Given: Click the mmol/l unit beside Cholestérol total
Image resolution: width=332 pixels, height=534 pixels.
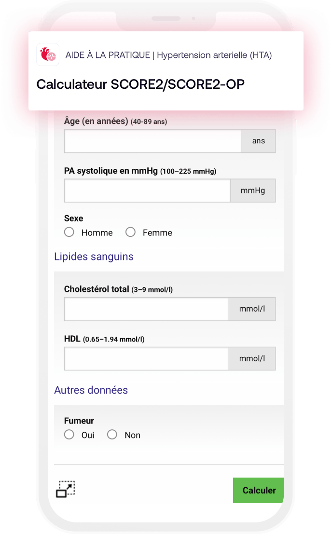Looking at the screenshot, I should [252, 309].
